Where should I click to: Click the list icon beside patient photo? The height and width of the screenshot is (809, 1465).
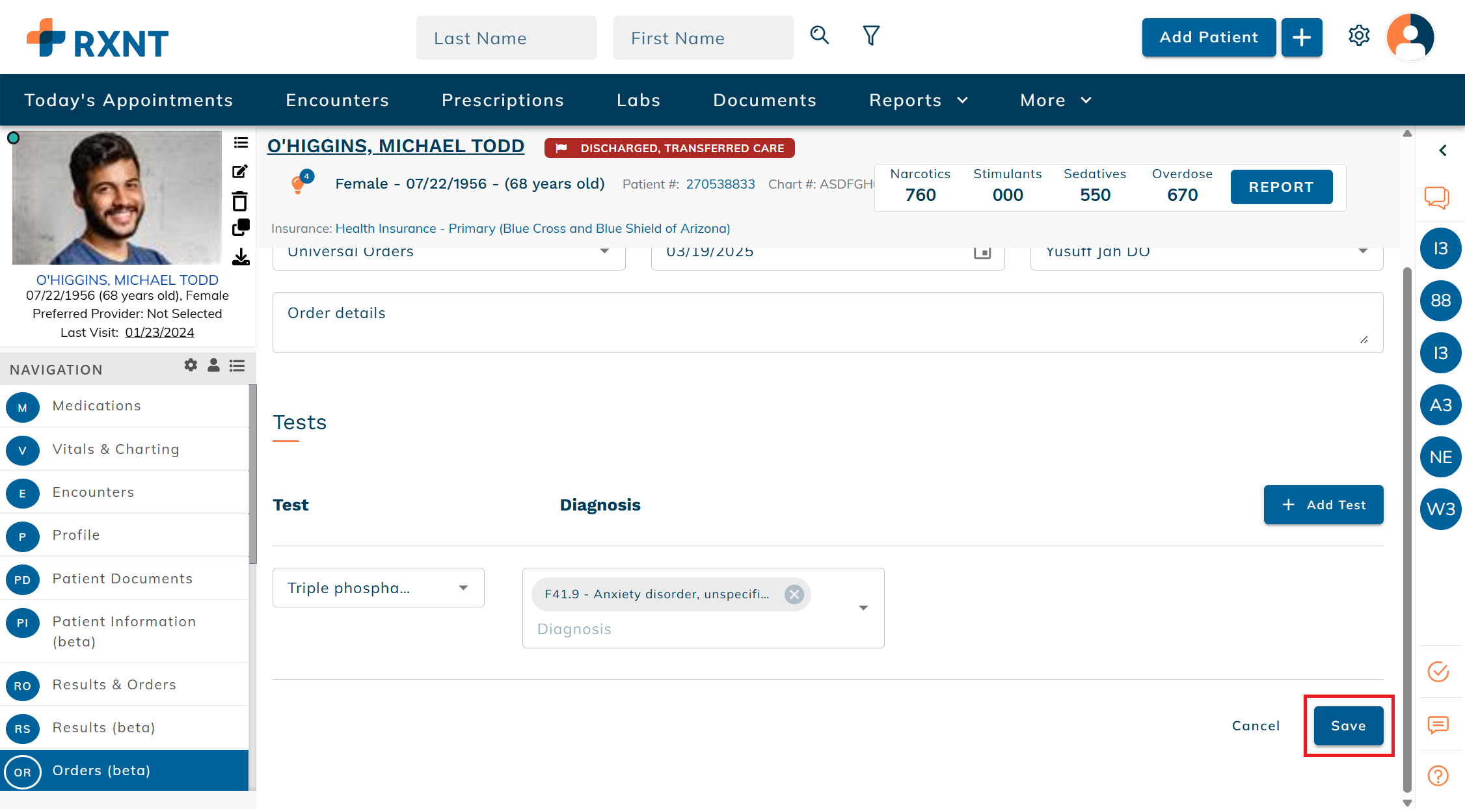coord(241,143)
